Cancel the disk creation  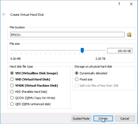(x=125, y=118)
